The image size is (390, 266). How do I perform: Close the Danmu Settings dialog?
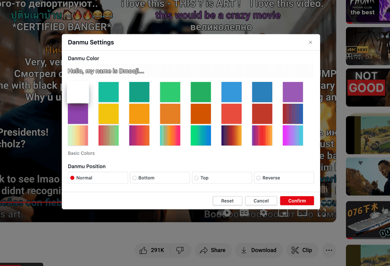(x=310, y=42)
